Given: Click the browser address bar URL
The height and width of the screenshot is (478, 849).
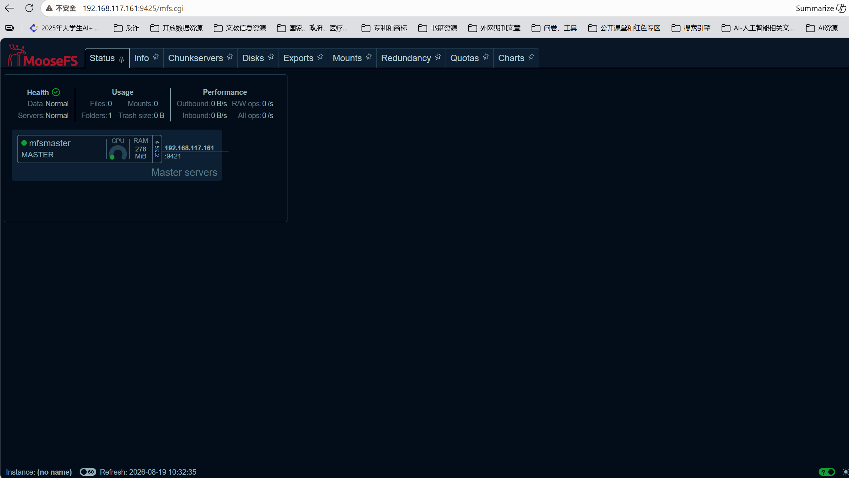Looking at the screenshot, I should pos(133,8).
